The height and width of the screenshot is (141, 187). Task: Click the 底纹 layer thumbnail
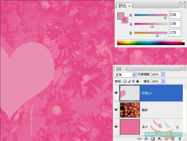[130, 110]
